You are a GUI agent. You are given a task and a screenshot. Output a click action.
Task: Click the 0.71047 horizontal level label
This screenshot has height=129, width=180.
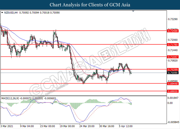[172, 57]
